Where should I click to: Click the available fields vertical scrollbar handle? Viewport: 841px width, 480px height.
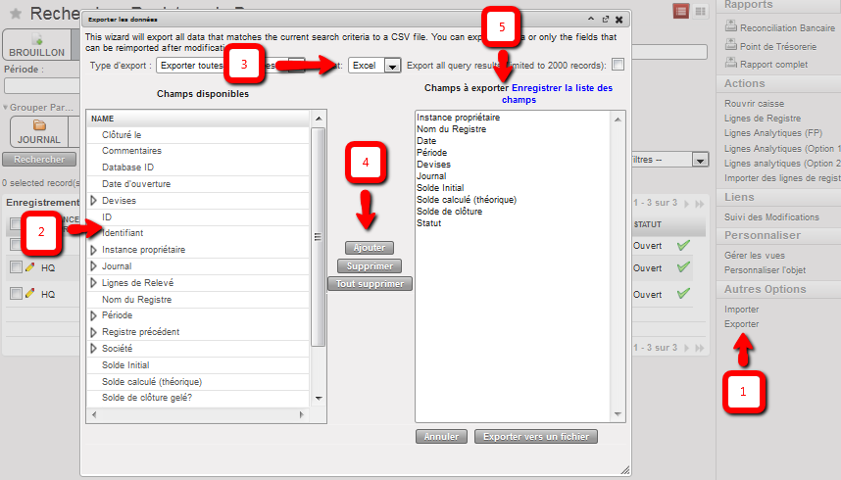(318, 236)
